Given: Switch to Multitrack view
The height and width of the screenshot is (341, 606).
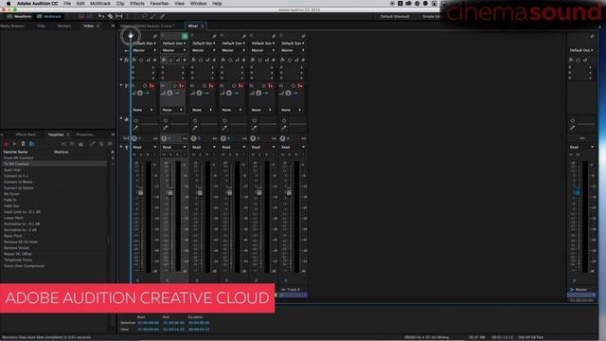Looking at the screenshot, I should 49,17.
